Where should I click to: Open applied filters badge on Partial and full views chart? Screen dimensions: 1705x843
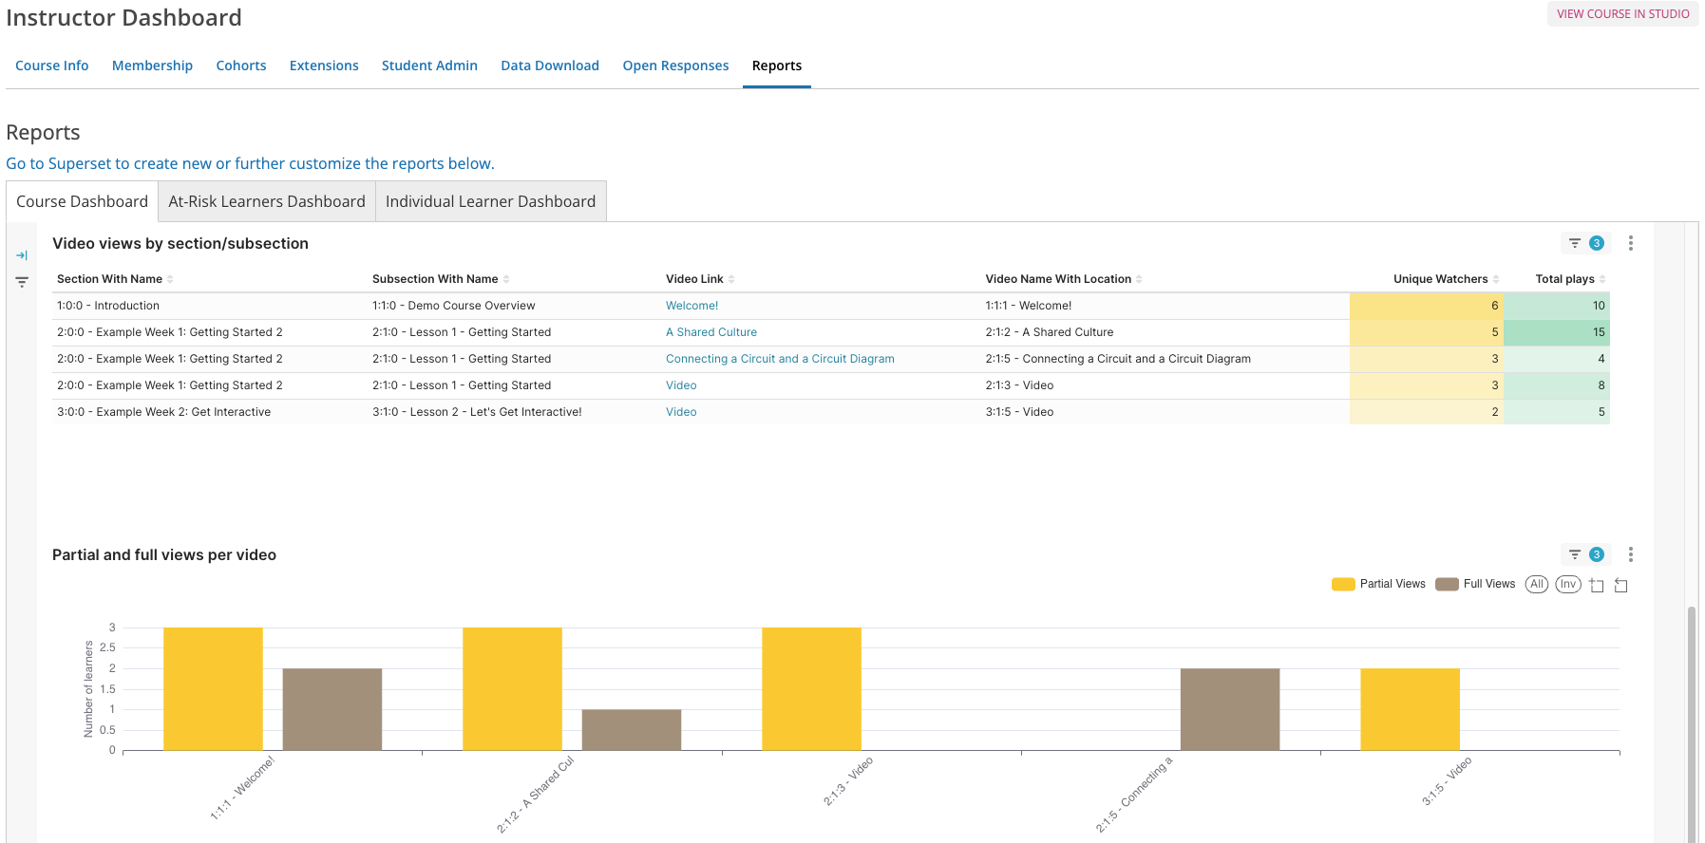pyautogui.click(x=1586, y=554)
